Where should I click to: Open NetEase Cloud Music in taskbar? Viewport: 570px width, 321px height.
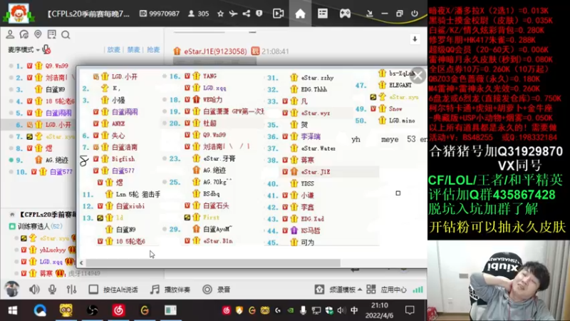118,310
